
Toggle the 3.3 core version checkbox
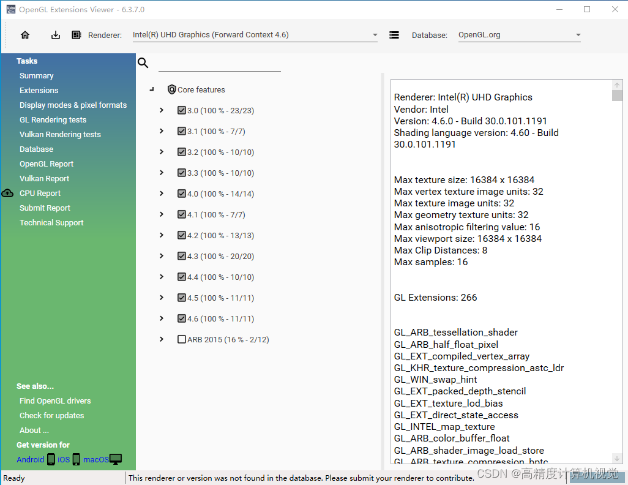point(181,173)
